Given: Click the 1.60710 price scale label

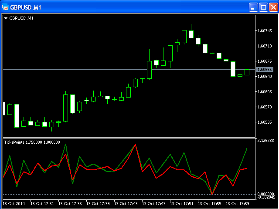Looking at the screenshot, I should pos(265,46).
